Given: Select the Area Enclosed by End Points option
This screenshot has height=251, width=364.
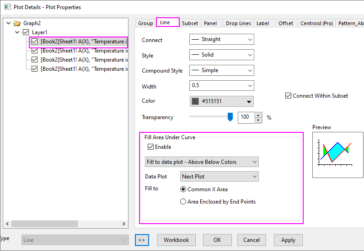Looking at the screenshot, I should click(x=183, y=202).
